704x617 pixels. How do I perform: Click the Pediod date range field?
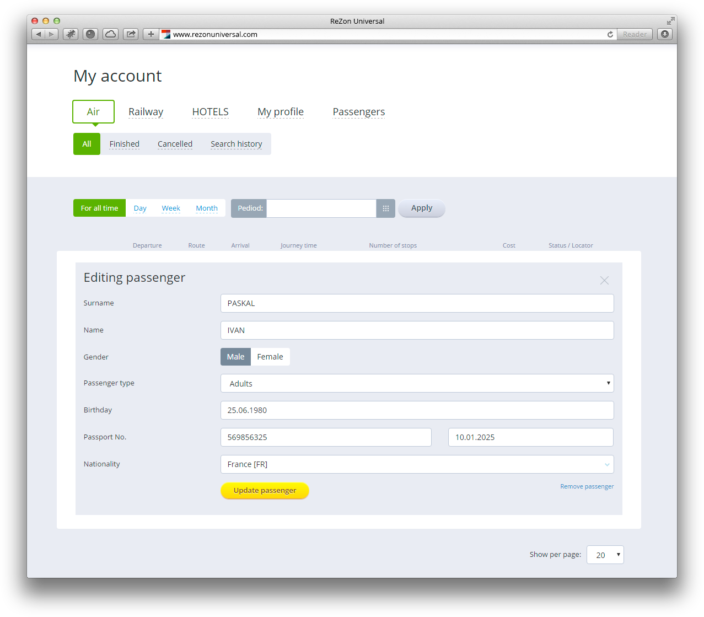coord(321,208)
